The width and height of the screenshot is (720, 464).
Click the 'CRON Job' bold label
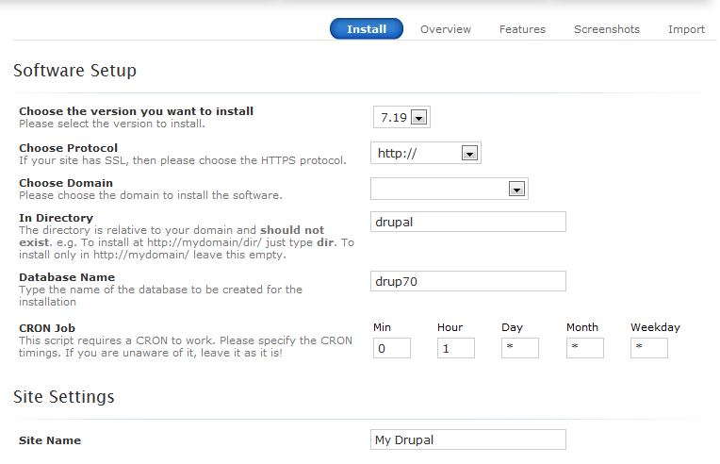click(x=47, y=327)
